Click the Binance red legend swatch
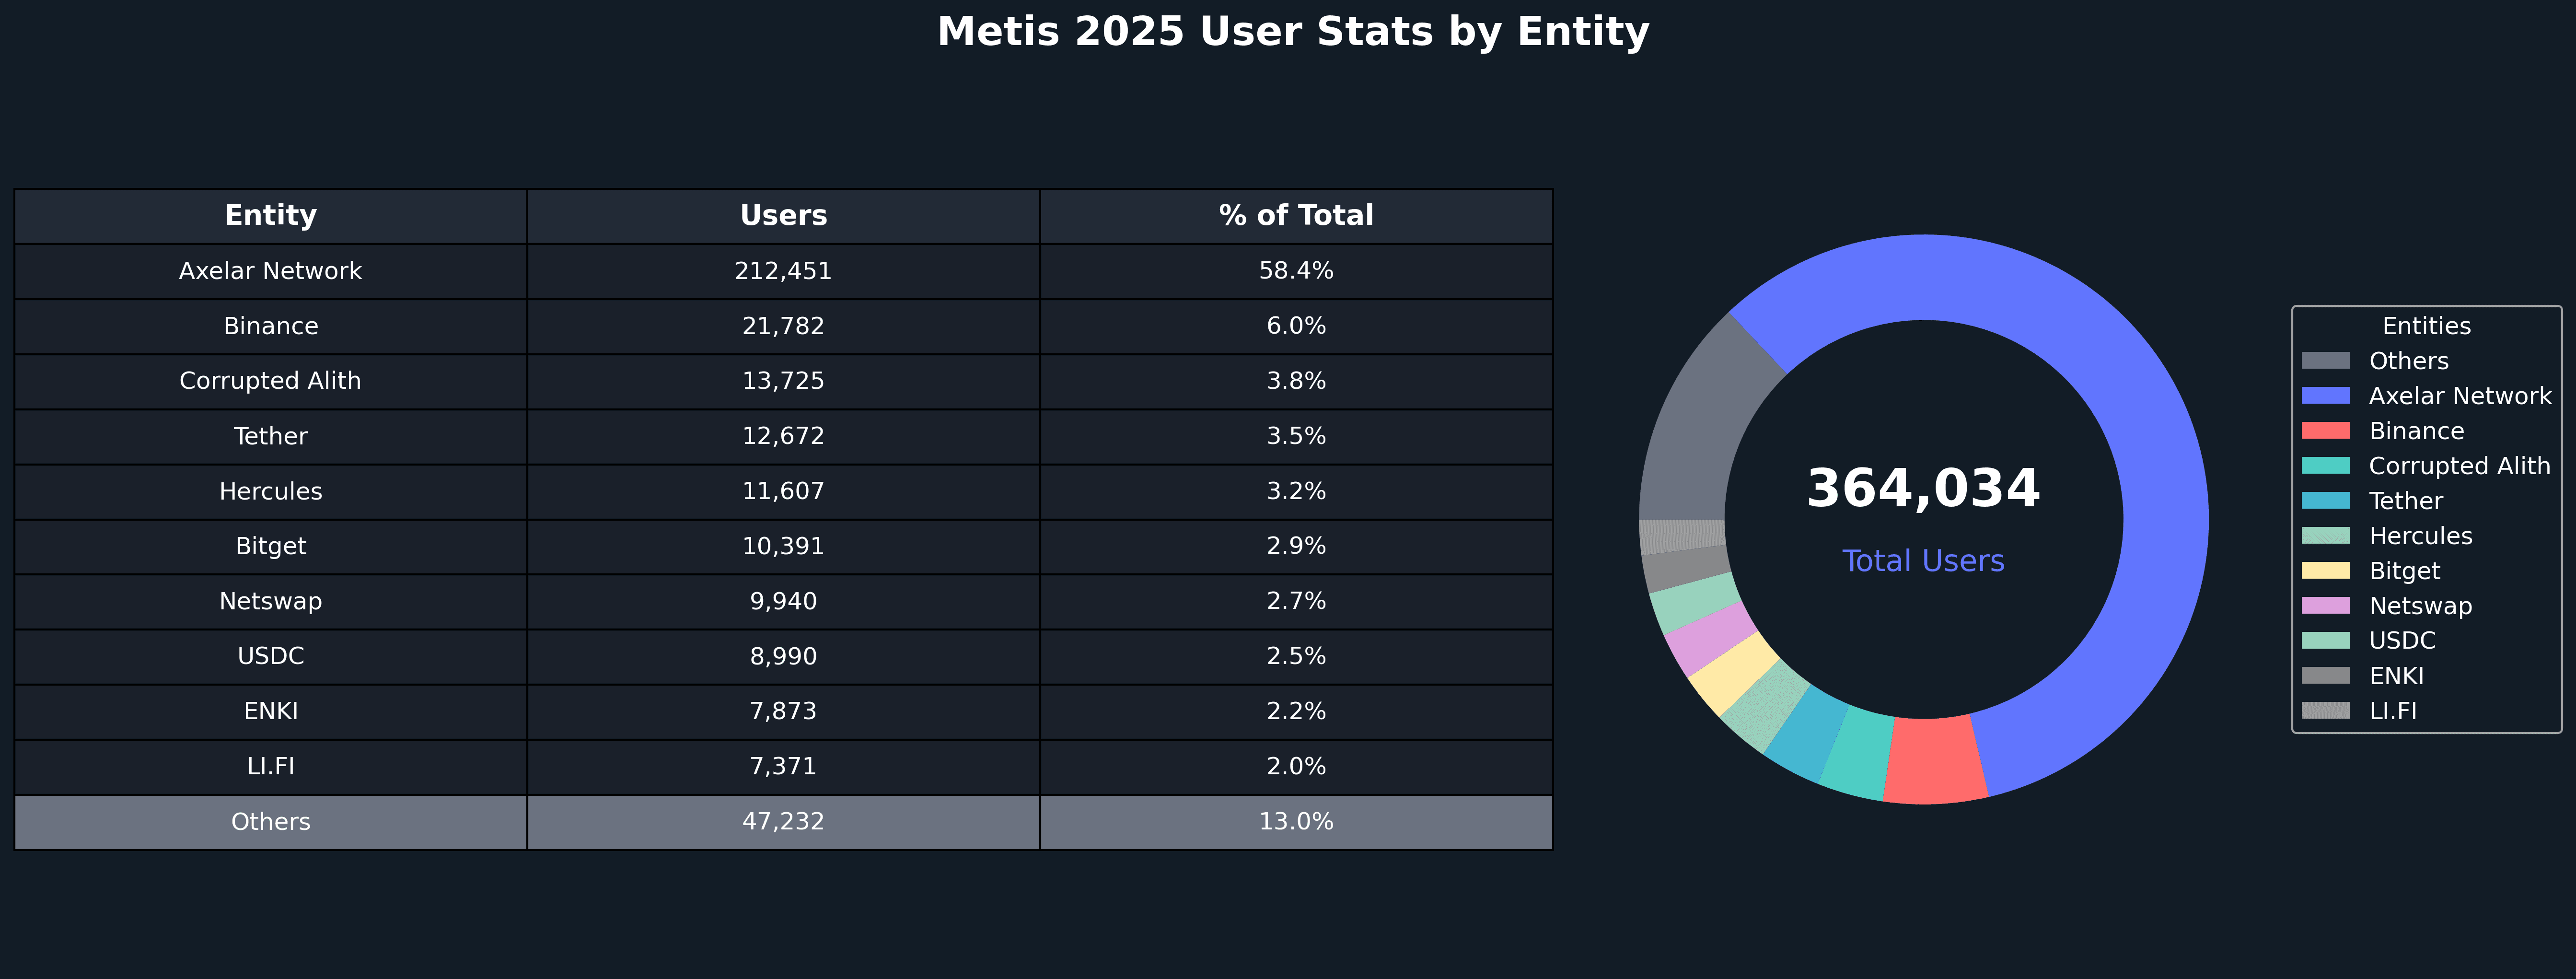The width and height of the screenshot is (2576, 979). [2325, 431]
